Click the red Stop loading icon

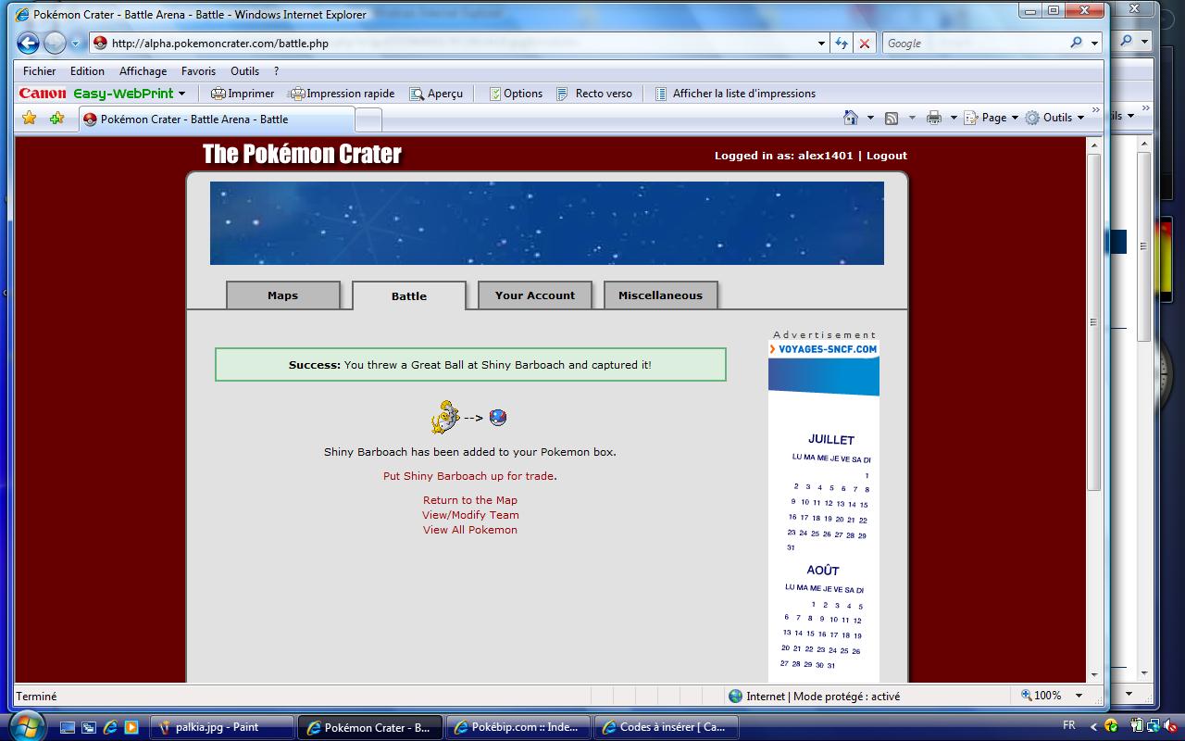pos(864,43)
